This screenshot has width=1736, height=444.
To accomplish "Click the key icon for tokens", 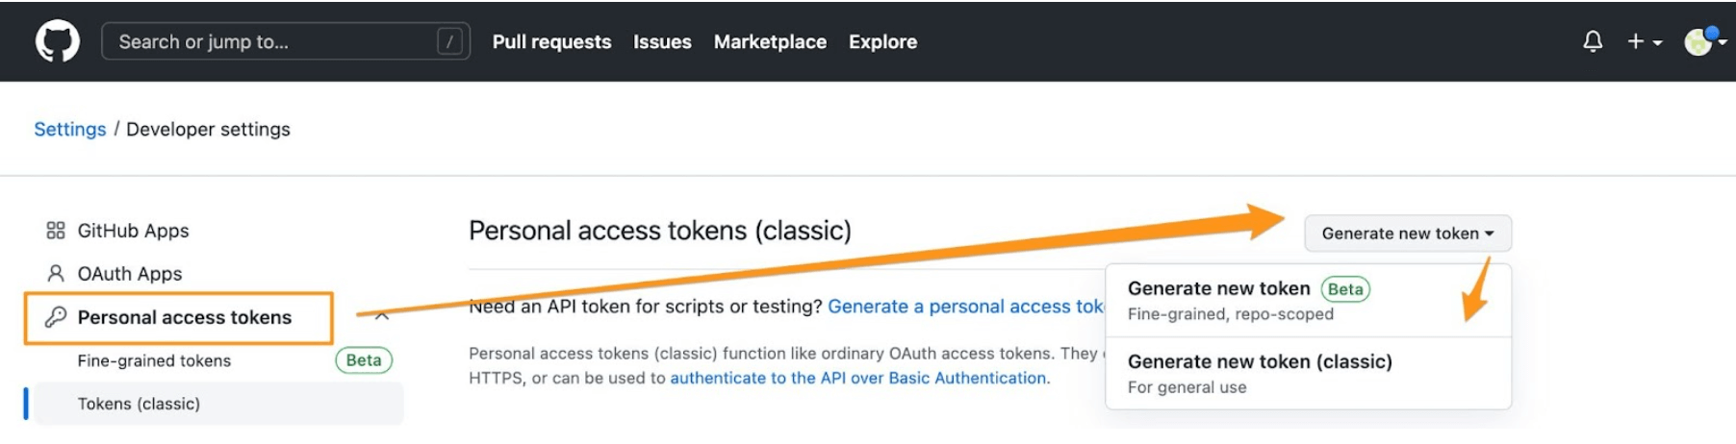I will coord(56,317).
